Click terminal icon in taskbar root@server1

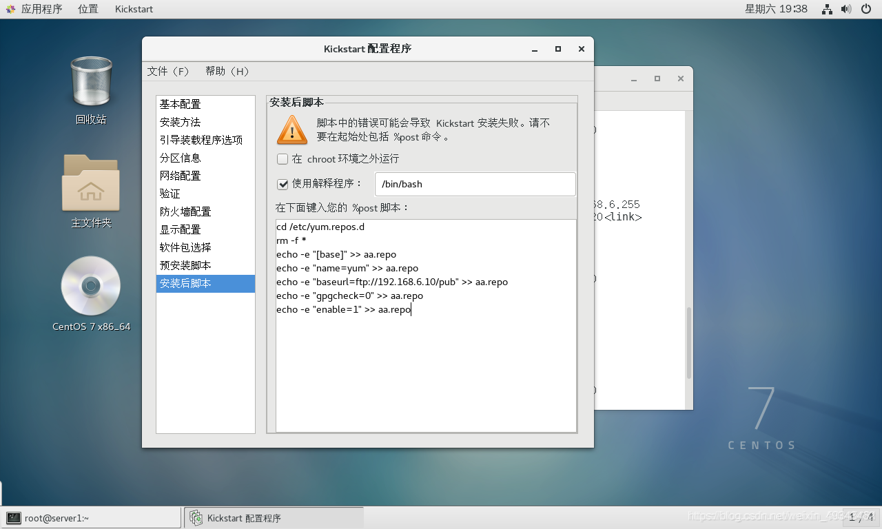[x=13, y=518]
